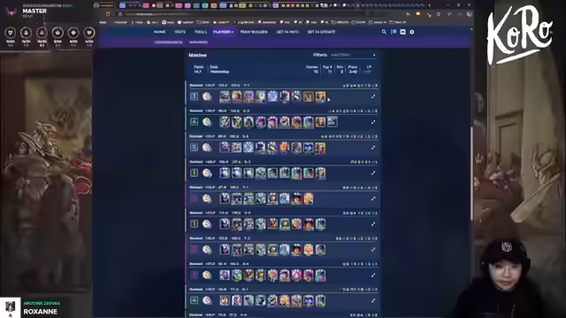Switch to the WRAPPED tab
Screen dimensions: 566x318
pos(198,42)
